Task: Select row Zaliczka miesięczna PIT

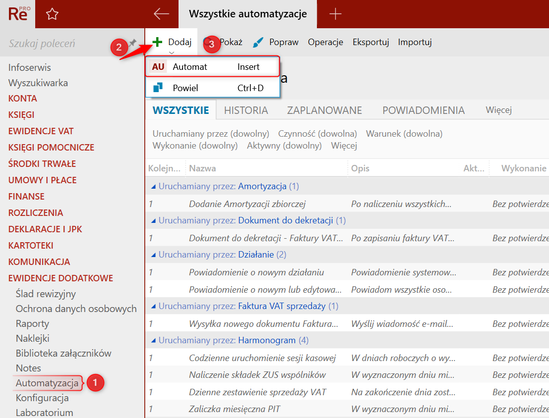Action: [347, 409]
